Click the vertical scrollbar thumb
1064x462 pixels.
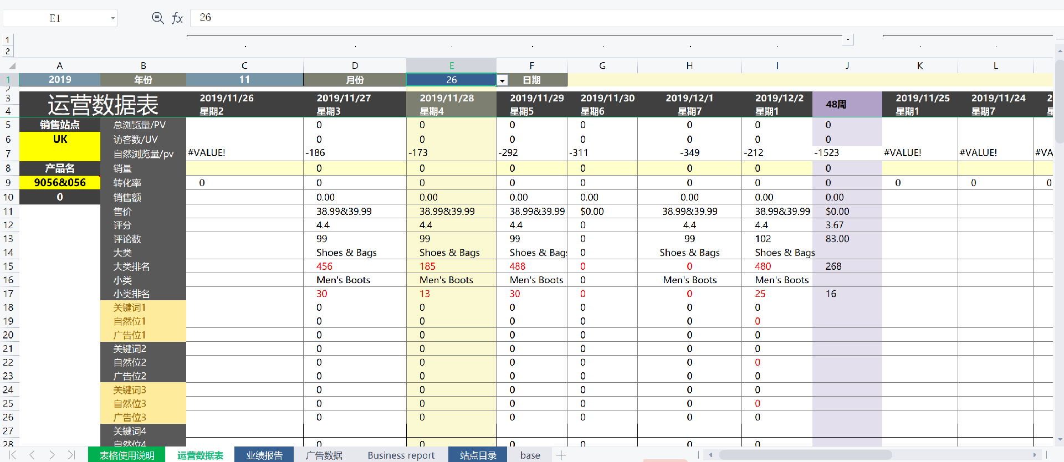(1059, 102)
